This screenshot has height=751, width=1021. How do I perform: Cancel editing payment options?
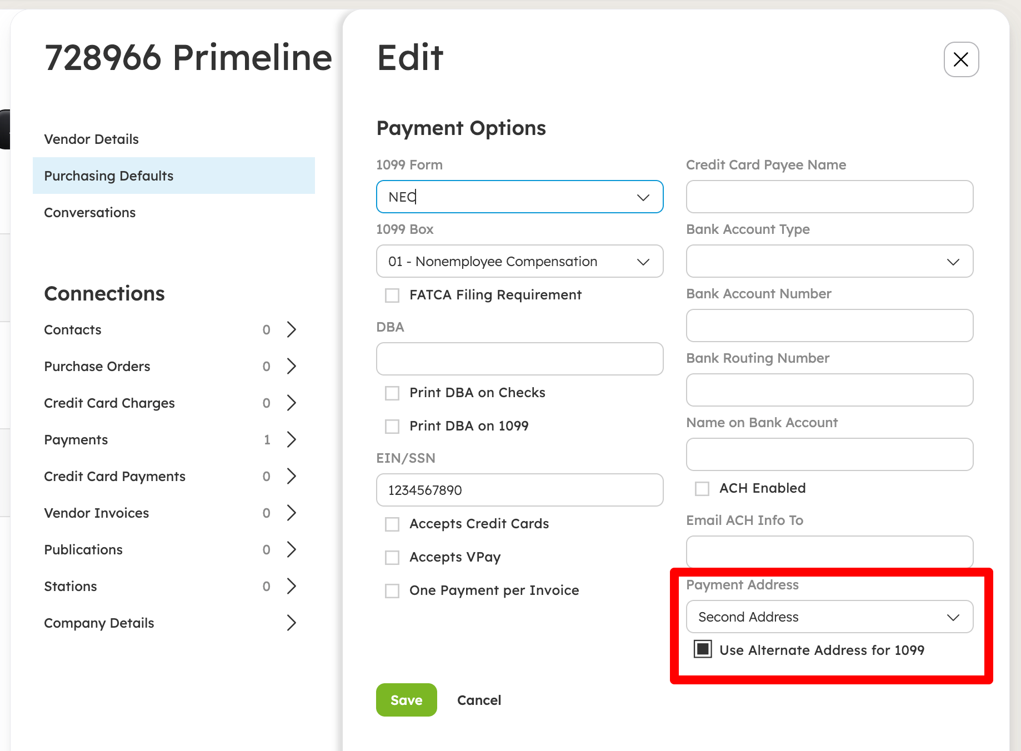tap(479, 700)
